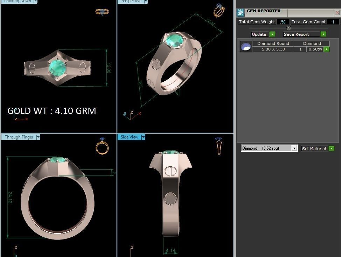Click Side View orientation ring icon
This screenshot has width=342, height=257.
[x=218, y=146]
